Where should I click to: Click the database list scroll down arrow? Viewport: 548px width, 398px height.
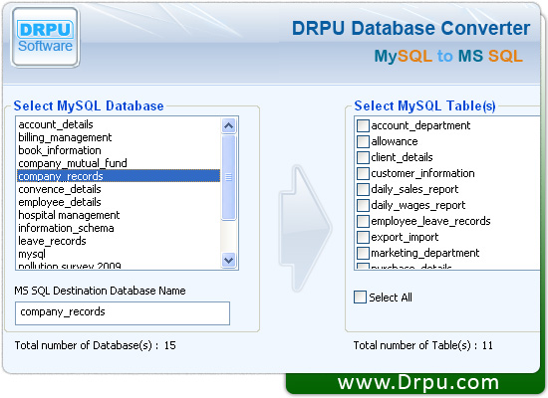[228, 260]
